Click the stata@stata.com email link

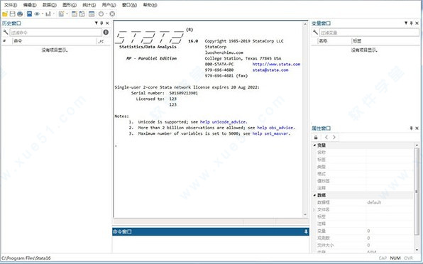[x=270, y=70]
